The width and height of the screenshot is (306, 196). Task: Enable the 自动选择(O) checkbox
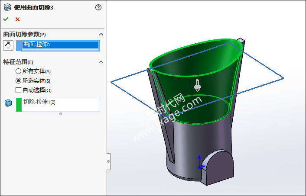pos(18,90)
